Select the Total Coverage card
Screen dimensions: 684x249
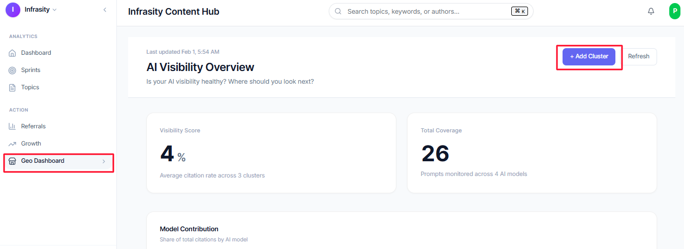(532, 153)
